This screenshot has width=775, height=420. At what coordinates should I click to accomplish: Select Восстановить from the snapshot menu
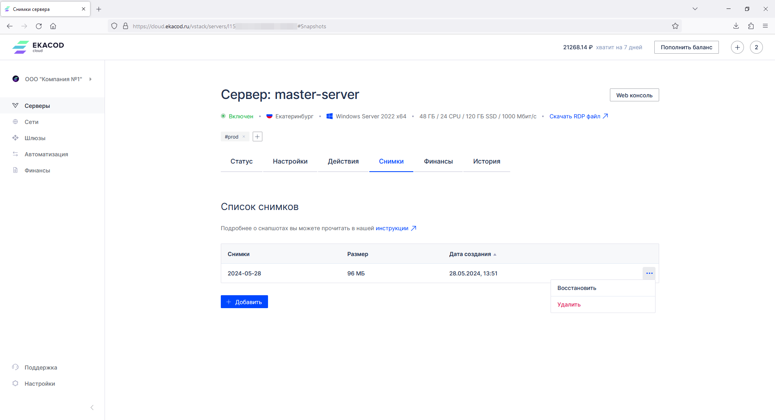[577, 288]
